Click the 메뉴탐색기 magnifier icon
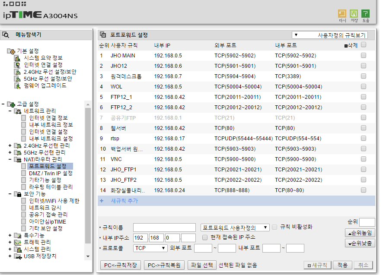Image resolution: width=383 pixels, height=275 pixels. point(6,35)
